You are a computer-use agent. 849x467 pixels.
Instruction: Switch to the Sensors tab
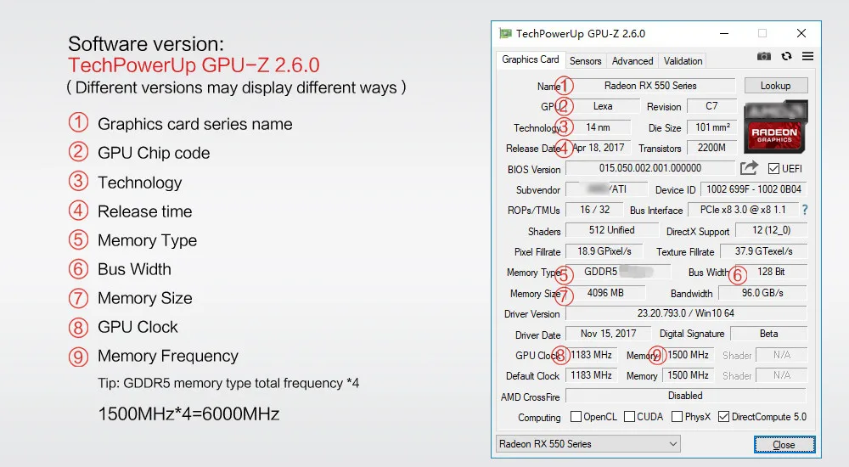tap(585, 61)
